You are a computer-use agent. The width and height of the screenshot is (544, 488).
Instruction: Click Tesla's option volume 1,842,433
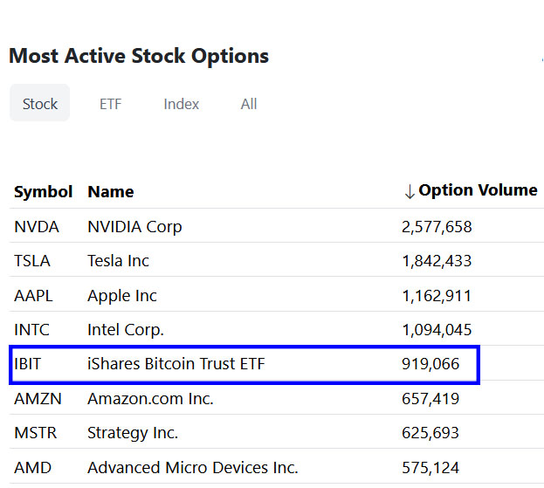[437, 261]
